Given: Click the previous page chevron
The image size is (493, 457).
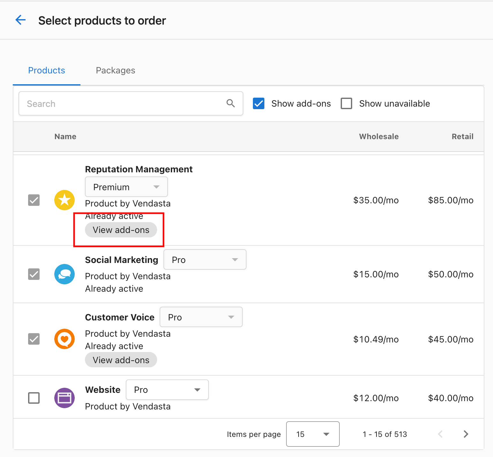Looking at the screenshot, I should click(440, 434).
